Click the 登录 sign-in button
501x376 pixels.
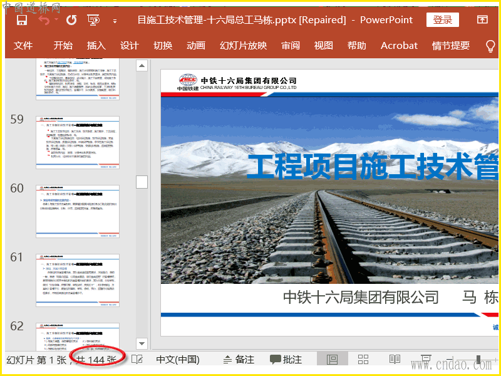click(x=443, y=20)
